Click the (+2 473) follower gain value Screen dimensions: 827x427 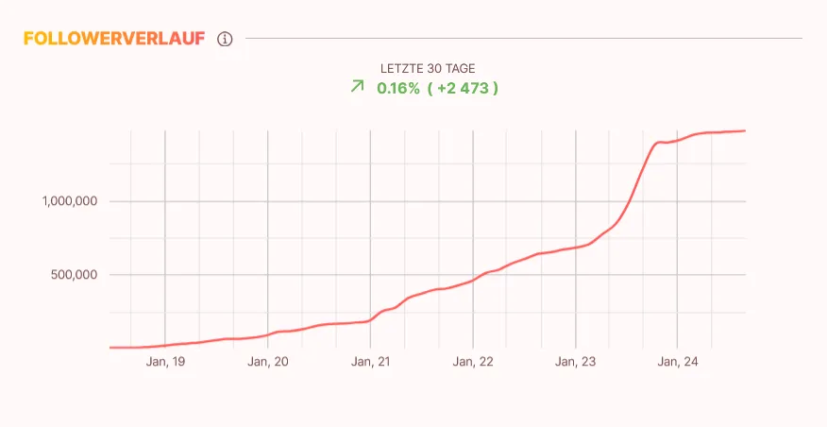point(463,88)
